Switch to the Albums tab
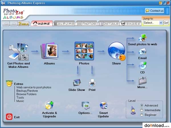The image size is (171, 128). [64, 24]
